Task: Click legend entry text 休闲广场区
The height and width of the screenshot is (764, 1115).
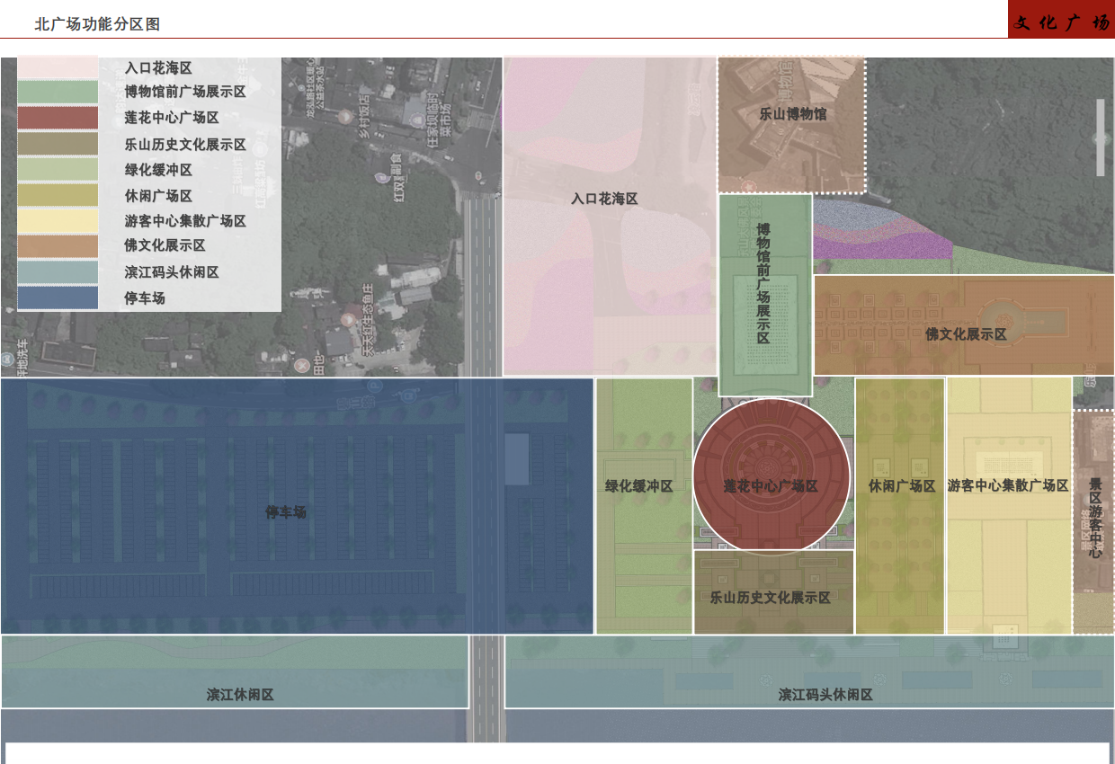Action: [158, 195]
